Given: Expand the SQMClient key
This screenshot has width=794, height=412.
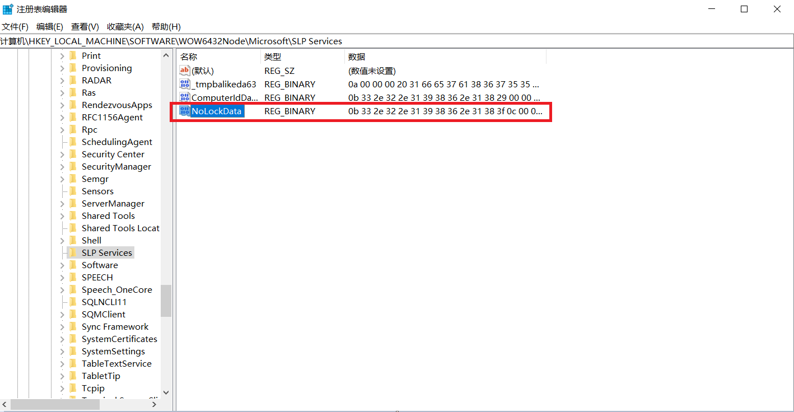Looking at the screenshot, I should coord(62,315).
